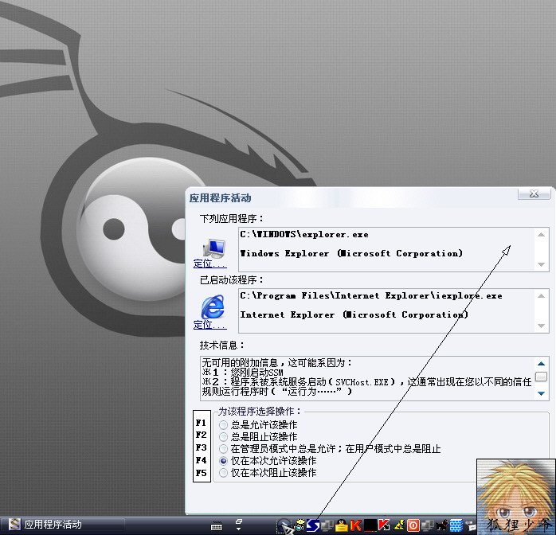Viewport: 556px width, 535px height.
Task: Close the 应用程序活动 dialog
Action: [x=534, y=193]
